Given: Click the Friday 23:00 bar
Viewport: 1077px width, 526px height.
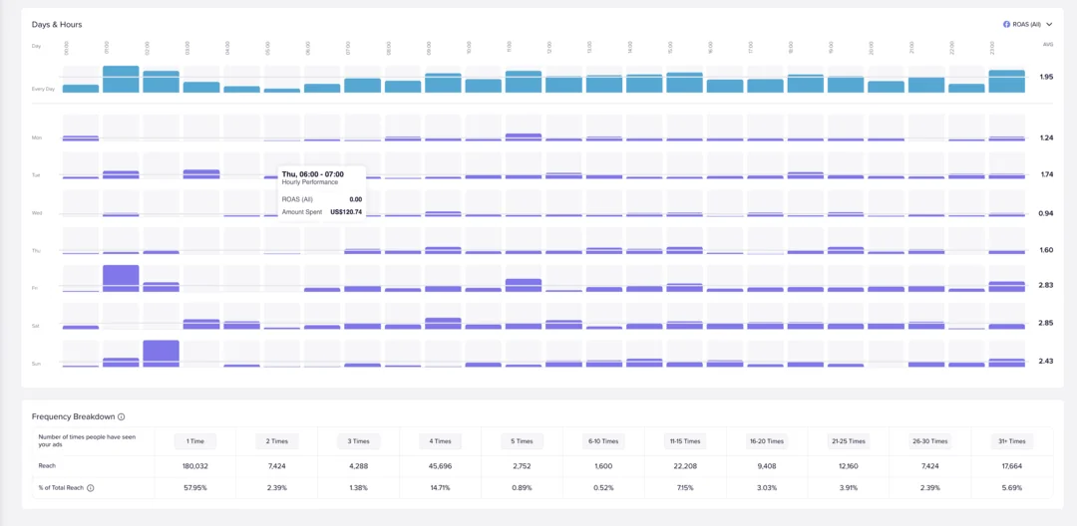Looking at the screenshot, I should (1007, 287).
